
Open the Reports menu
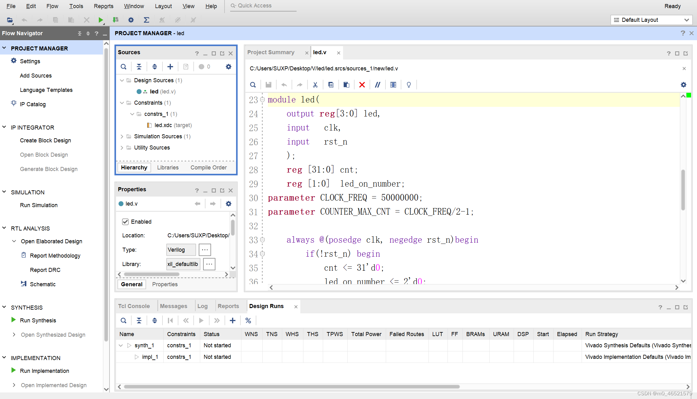pos(104,6)
